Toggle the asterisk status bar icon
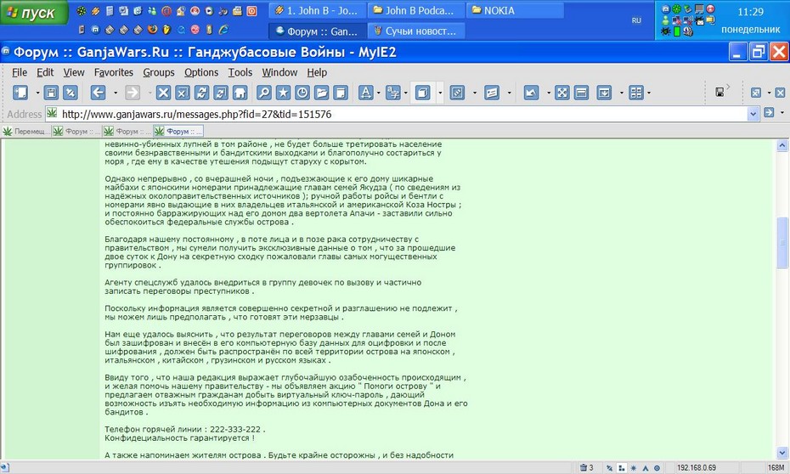This screenshot has height=474, width=790. pyautogui.click(x=634, y=468)
